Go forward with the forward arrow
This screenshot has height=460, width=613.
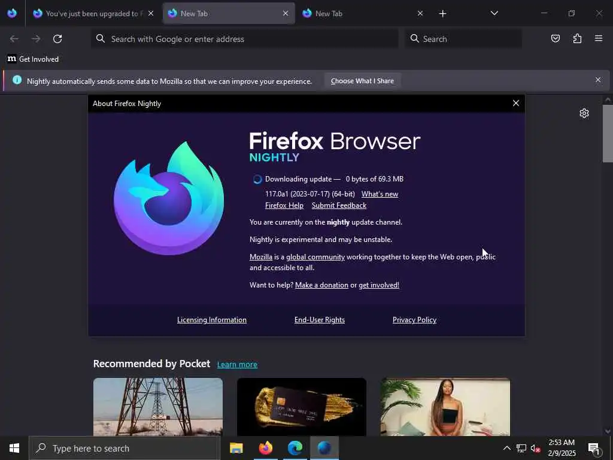click(35, 39)
